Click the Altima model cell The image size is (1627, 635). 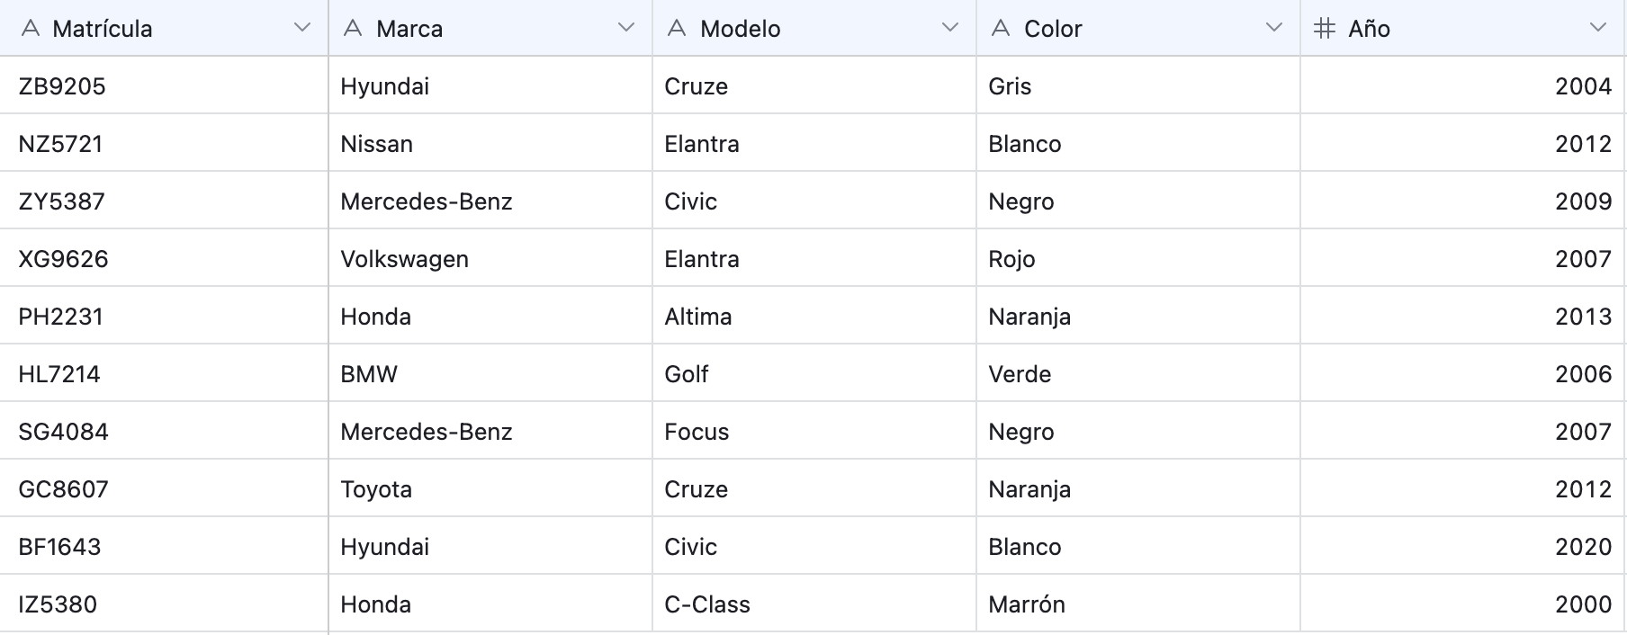[698, 317]
